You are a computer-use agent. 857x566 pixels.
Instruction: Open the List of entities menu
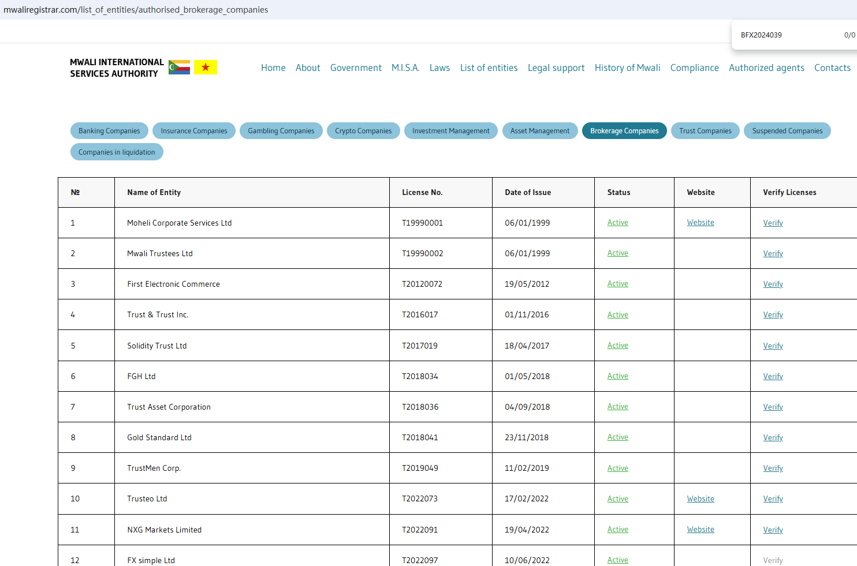pos(489,68)
